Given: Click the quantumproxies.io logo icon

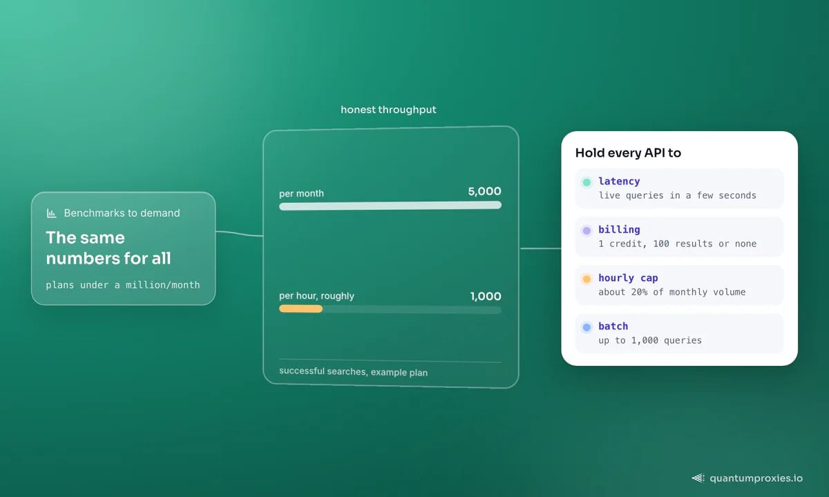Looking at the screenshot, I should pos(698,478).
